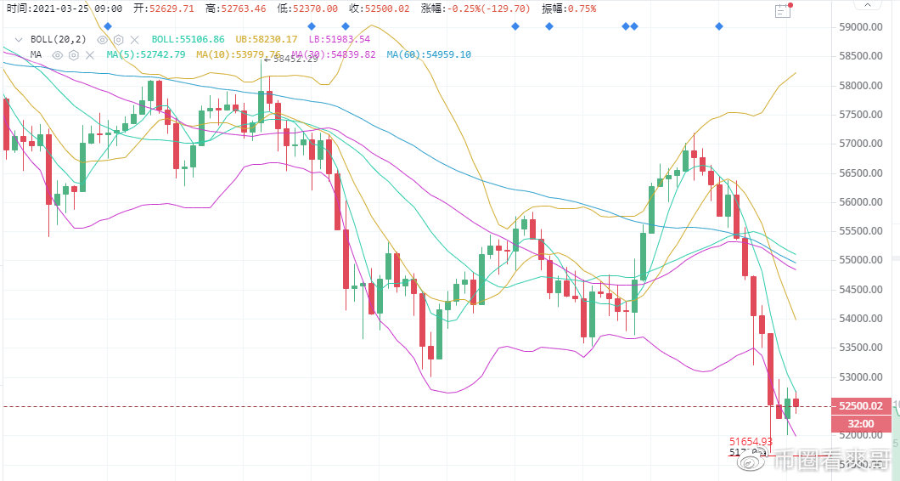This screenshot has height=481, width=900.
Task: Click the MA(5) value in legend
Action: tap(145, 55)
